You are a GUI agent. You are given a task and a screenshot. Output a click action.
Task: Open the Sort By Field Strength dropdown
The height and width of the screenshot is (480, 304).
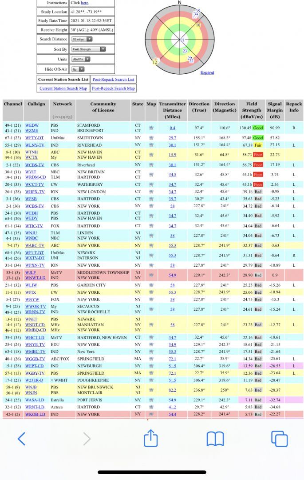pos(88,49)
